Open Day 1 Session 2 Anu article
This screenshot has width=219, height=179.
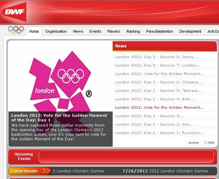point(154,125)
